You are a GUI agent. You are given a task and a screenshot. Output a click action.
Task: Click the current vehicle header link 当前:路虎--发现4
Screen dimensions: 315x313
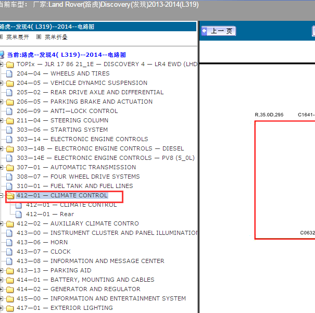pos(67,55)
